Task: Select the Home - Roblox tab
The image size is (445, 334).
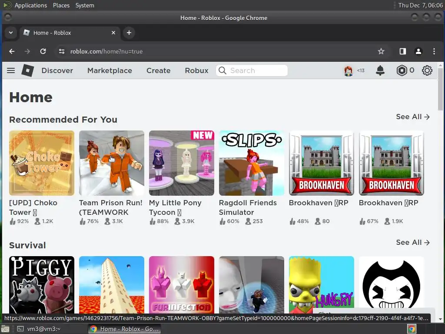Action: pyautogui.click(x=70, y=33)
